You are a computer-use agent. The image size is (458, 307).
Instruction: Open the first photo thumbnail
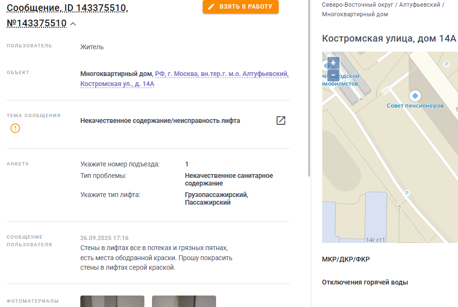[x=112, y=301]
